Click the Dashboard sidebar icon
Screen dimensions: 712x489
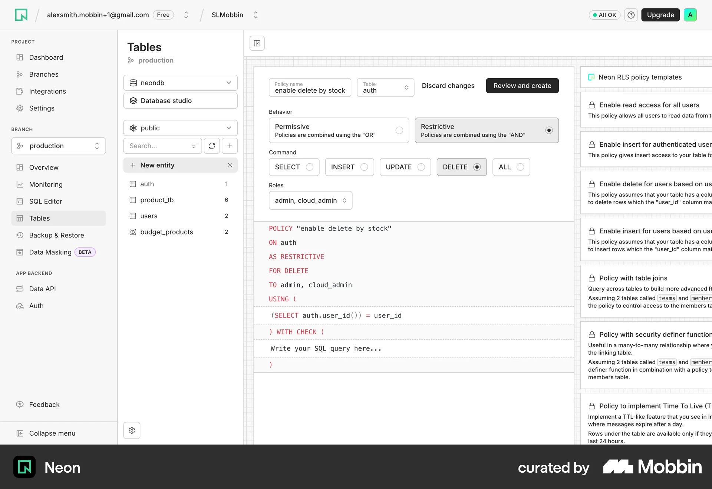[x=20, y=57]
